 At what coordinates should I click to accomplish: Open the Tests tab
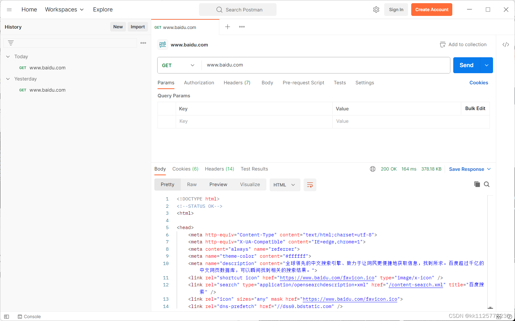[340, 83]
